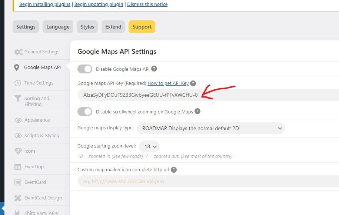Switch to the Language tab
The width and height of the screenshot is (339, 215).
(x=58, y=27)
